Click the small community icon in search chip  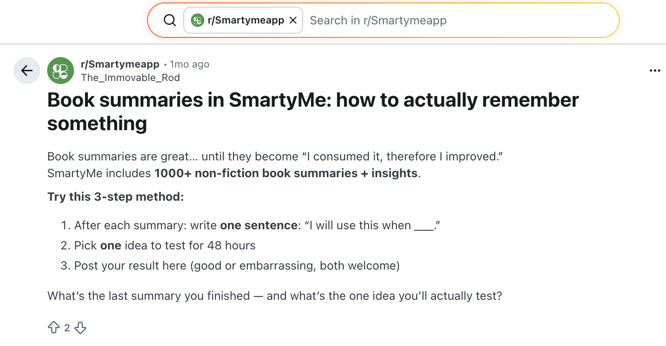[x=198, y=20]
